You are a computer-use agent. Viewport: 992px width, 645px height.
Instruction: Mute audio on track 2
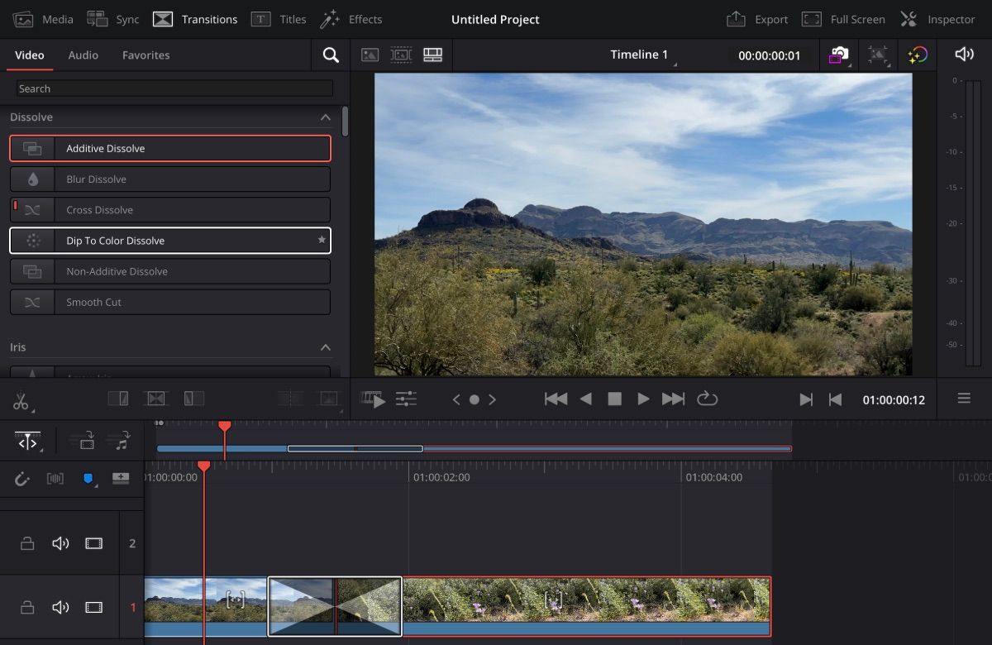60,543
